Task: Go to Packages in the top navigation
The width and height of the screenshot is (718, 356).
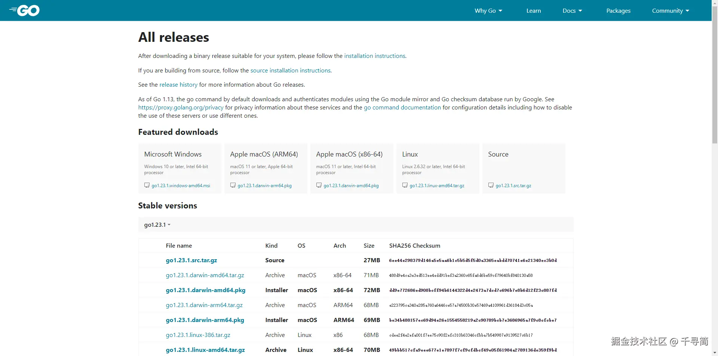Action: click(619, 10)
